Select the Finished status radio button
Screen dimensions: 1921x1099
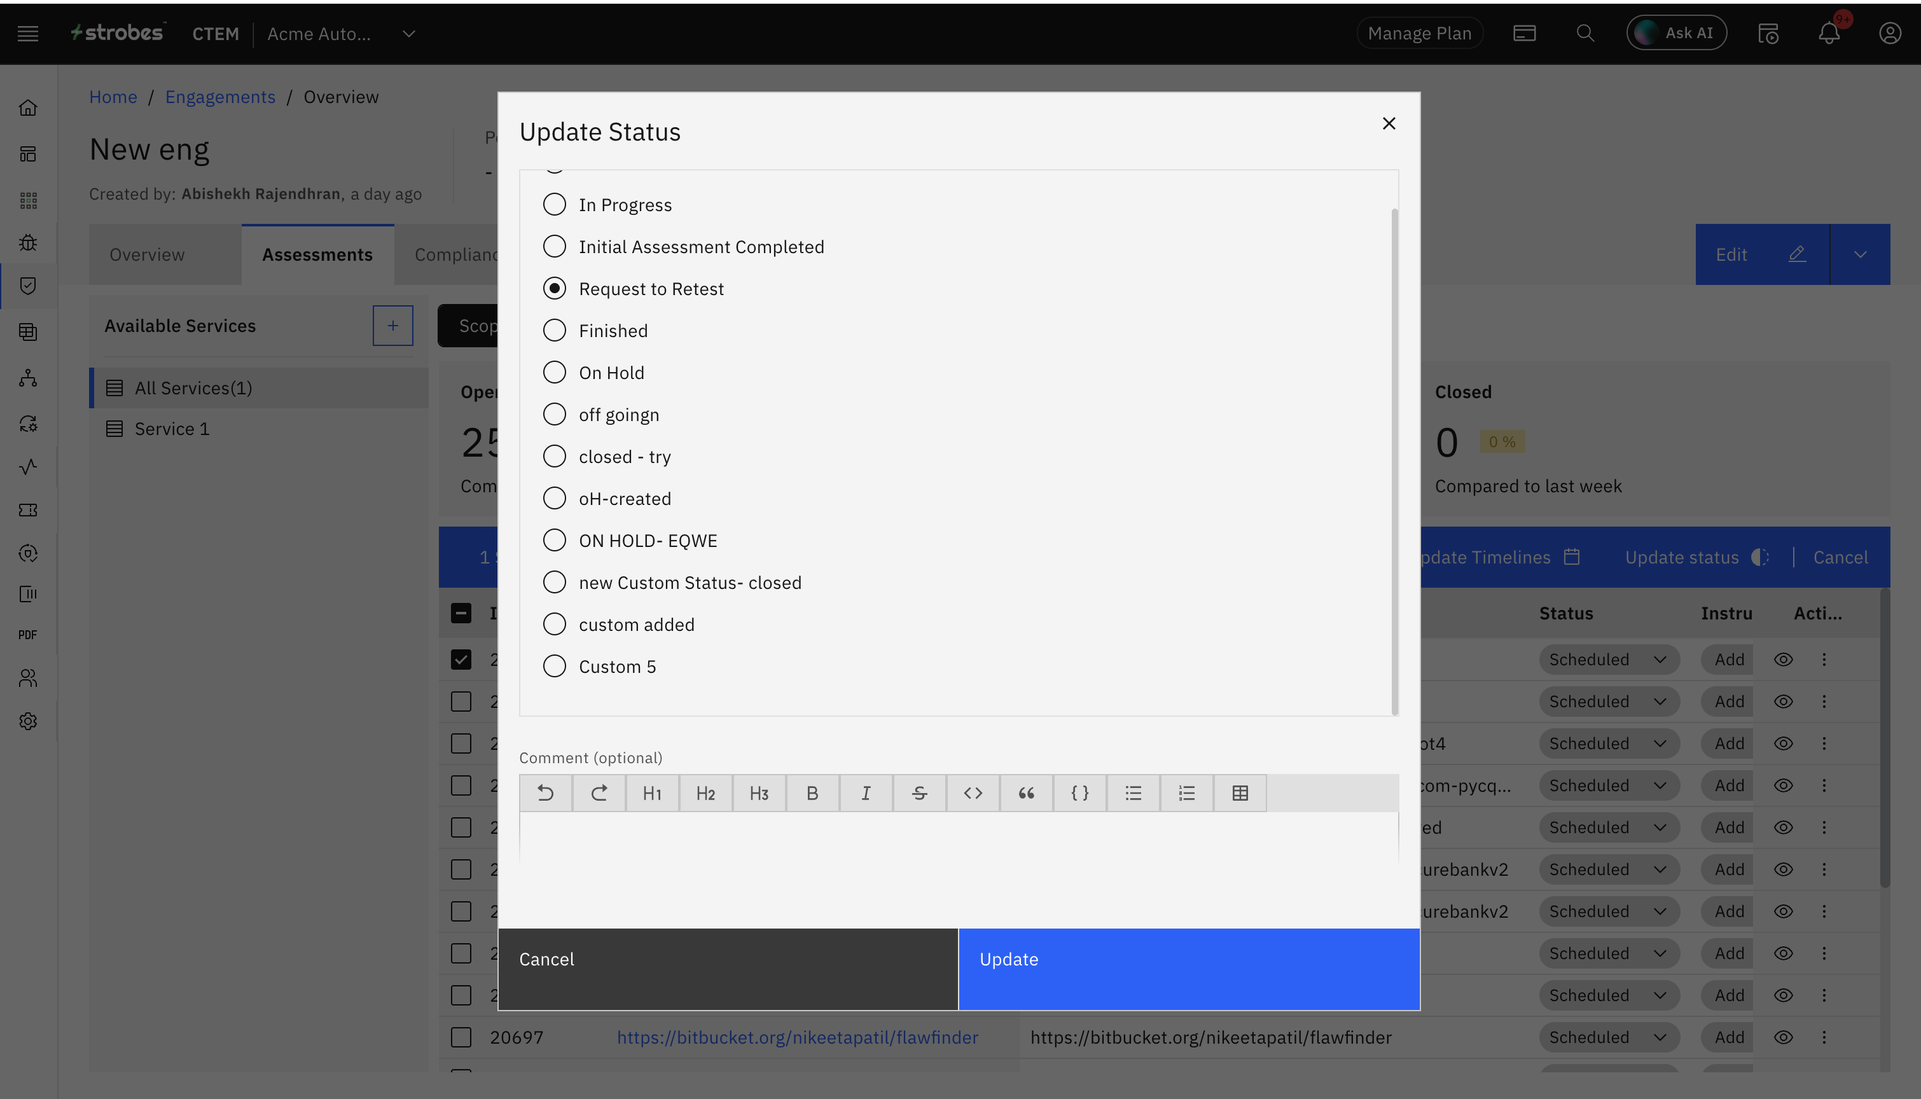tap(554, 331)
